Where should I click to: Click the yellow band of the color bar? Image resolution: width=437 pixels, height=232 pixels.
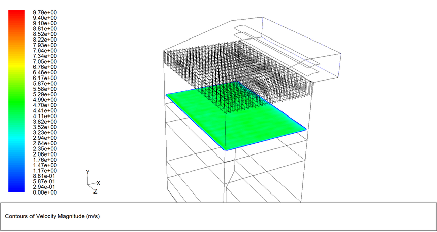tap(16, 64)
